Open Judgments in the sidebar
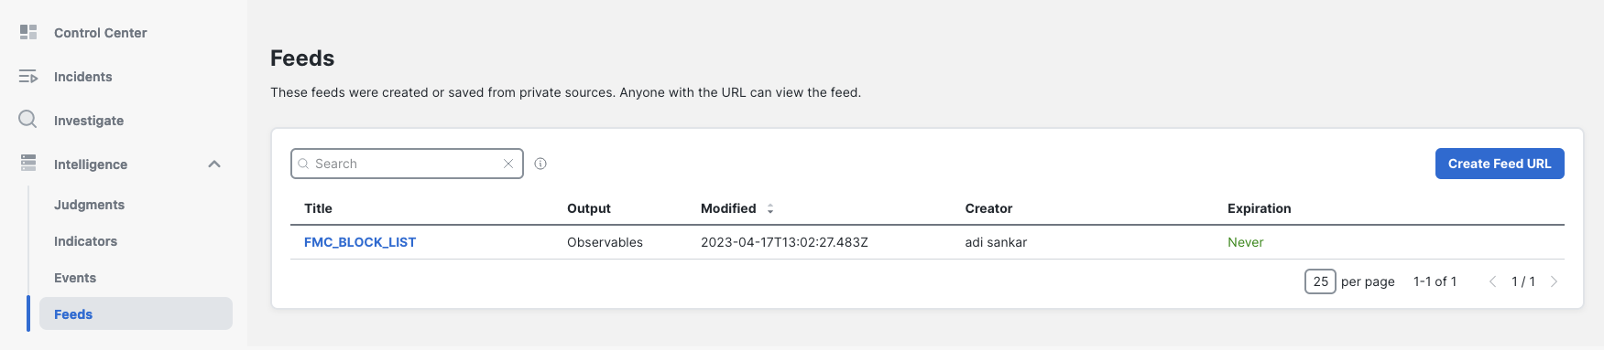 click(89, 205)
